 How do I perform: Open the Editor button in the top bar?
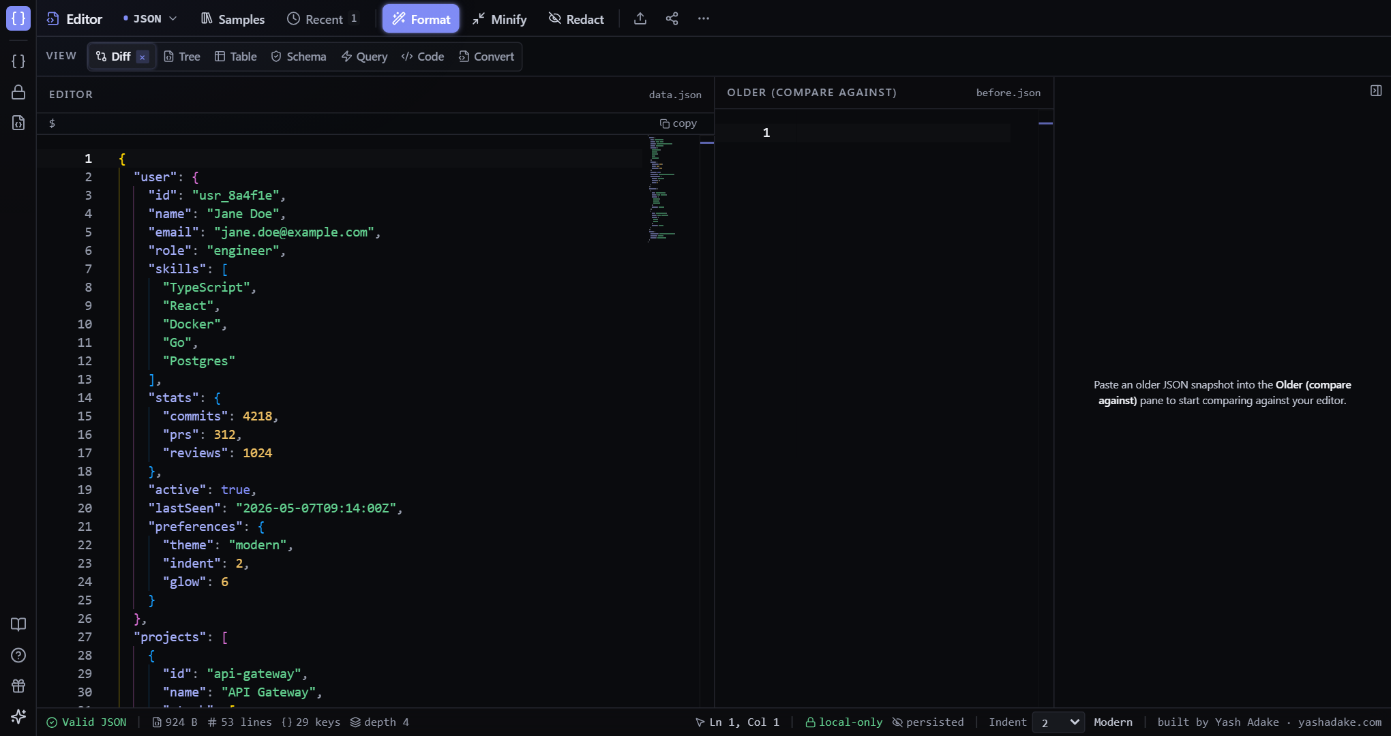pyautogui.click(x=74, y=19)
